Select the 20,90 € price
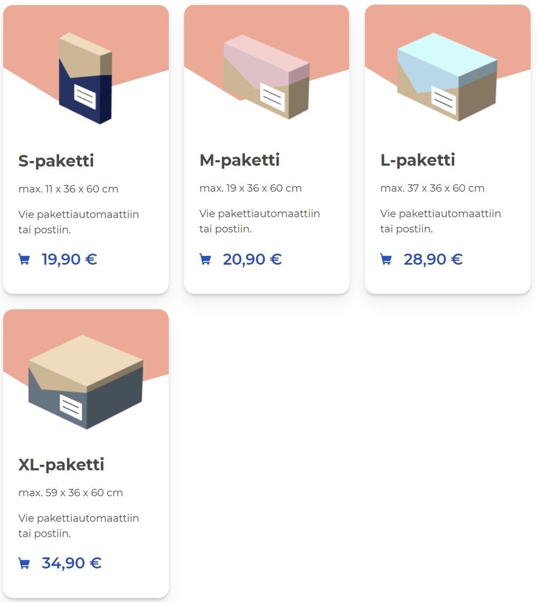The width and height of the screenshot is (537, 602). tap(252, 259)
